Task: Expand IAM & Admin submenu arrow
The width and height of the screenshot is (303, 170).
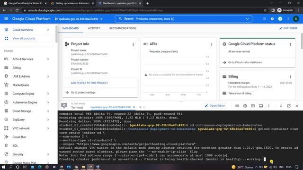Action: pos(48,76)
